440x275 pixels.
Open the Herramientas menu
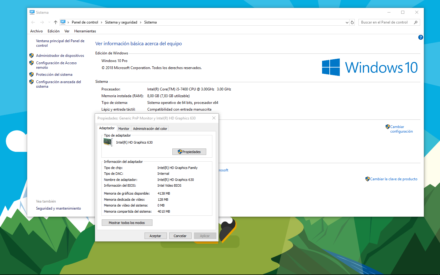pos(85,31)
